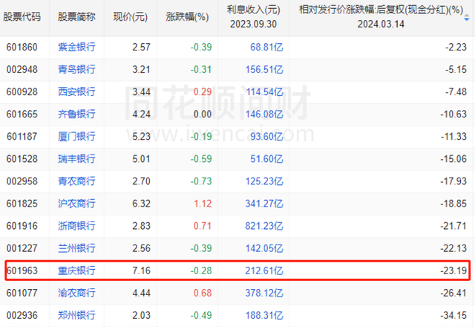Screen dimensions: 475x327
Task: Select stock code 601916
Action: click(22, 226)
